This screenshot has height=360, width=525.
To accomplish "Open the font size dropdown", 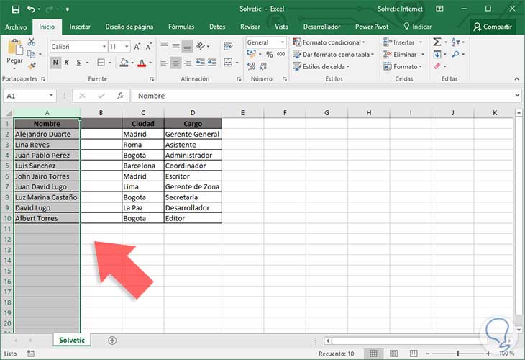I will tap(127, 47).
